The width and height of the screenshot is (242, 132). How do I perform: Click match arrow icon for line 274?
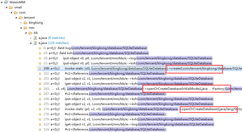[40, 109]
